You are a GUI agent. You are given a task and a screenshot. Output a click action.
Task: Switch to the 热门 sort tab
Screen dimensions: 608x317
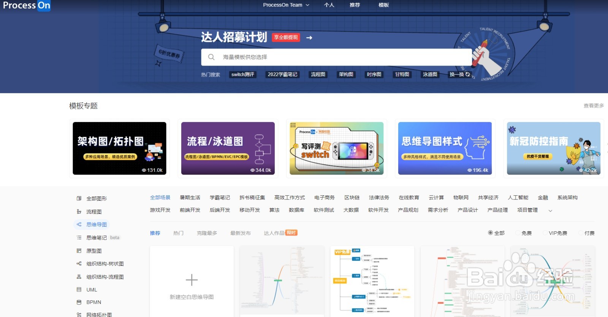click(x=178, y=233)
